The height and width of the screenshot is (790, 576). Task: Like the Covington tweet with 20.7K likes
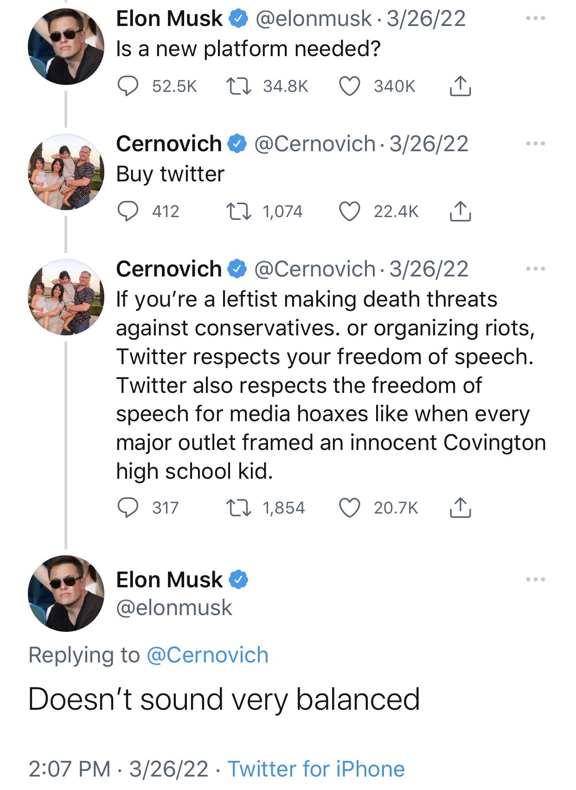coord(350,508)
